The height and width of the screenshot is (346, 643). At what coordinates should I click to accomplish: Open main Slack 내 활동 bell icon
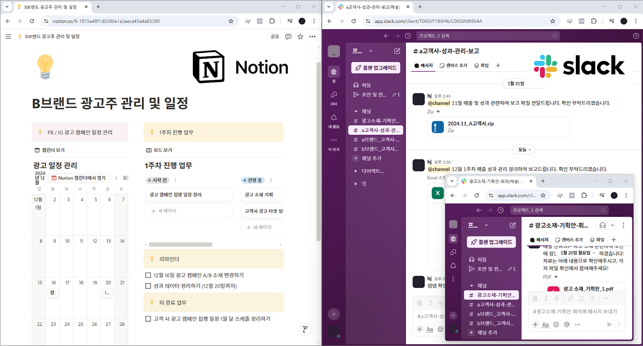point(334,118)
